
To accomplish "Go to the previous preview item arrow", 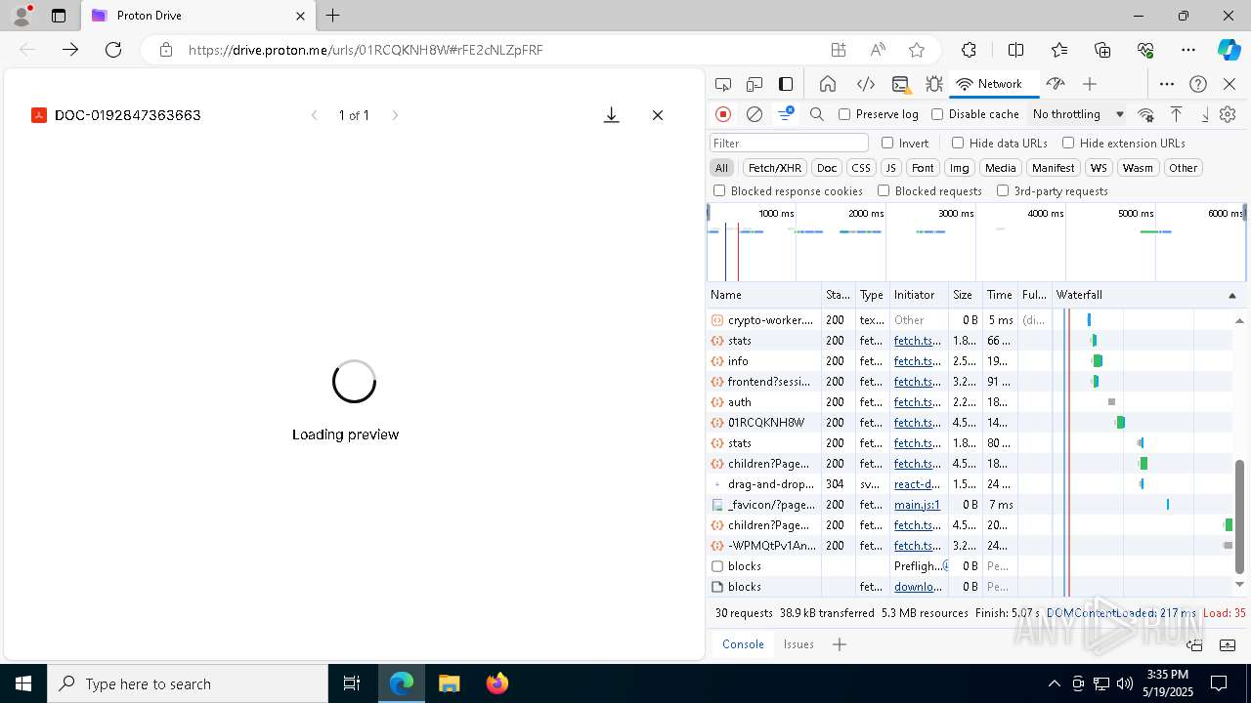I will (314, 115).
